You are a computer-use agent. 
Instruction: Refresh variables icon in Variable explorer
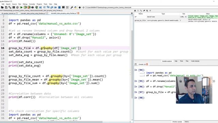click(x=150, y=11)
